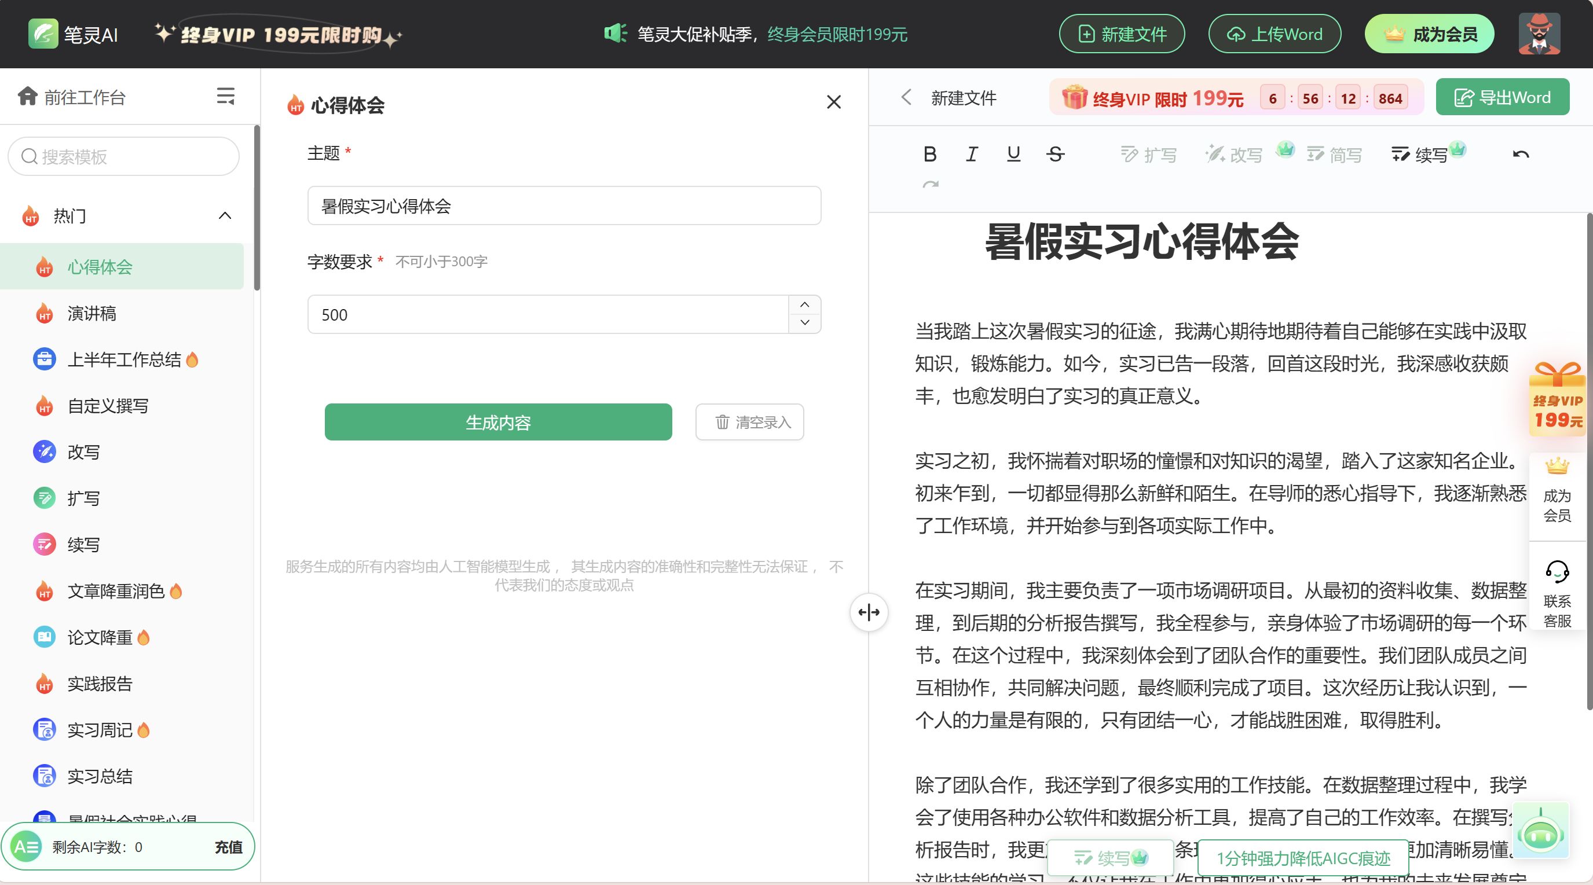Increase word count with up stepper

point(804,304)
